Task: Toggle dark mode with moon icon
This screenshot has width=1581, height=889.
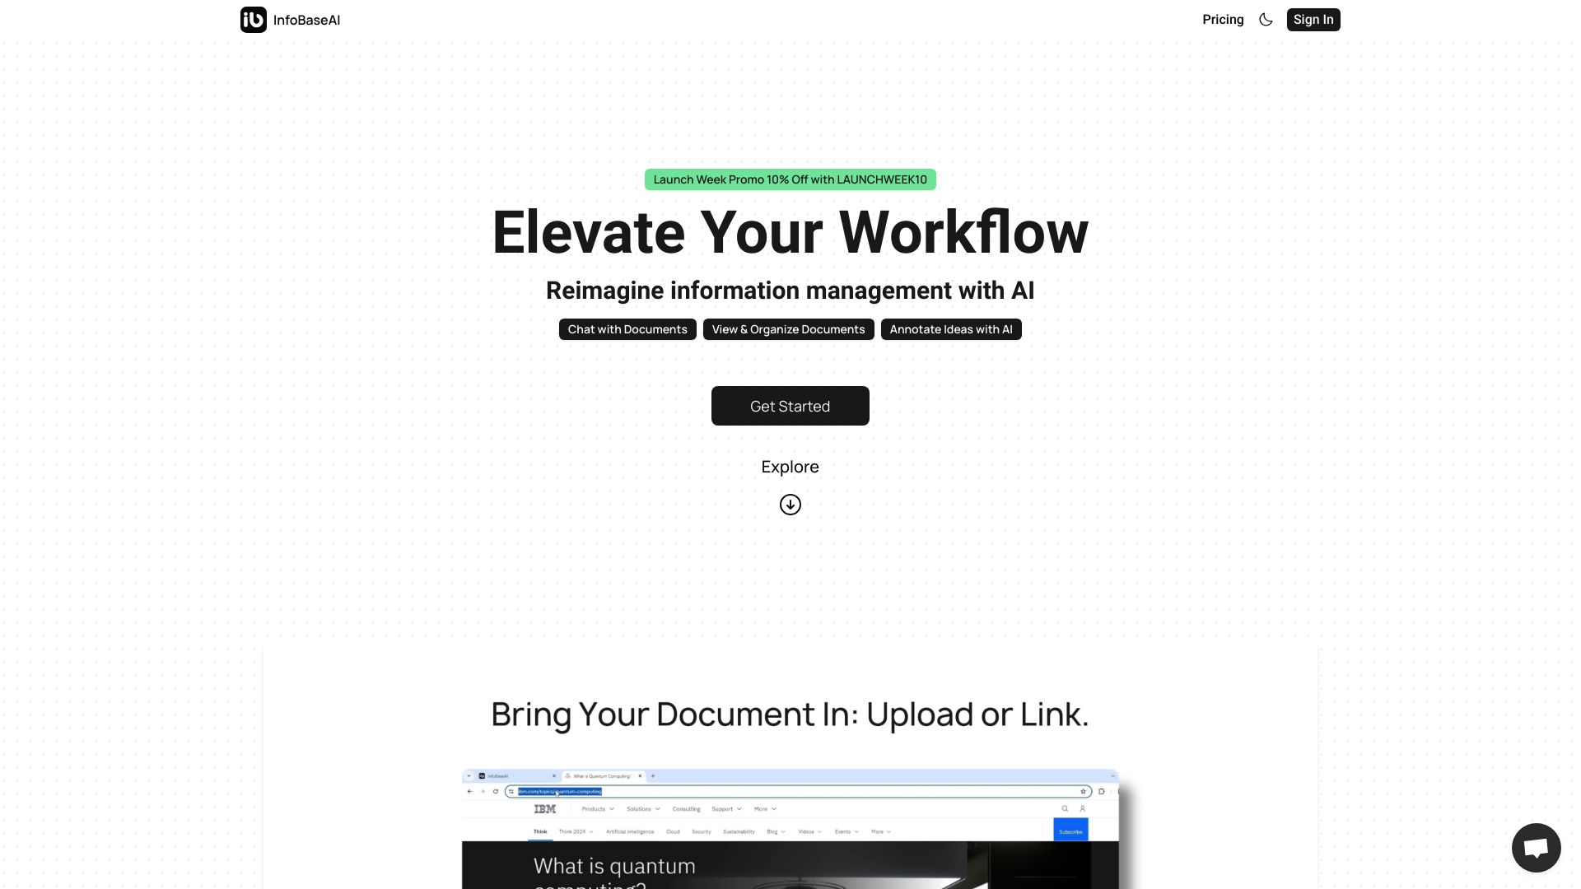Action: tap(1265, 20)
